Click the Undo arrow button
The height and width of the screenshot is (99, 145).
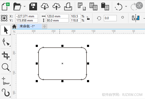pos(119,6)
